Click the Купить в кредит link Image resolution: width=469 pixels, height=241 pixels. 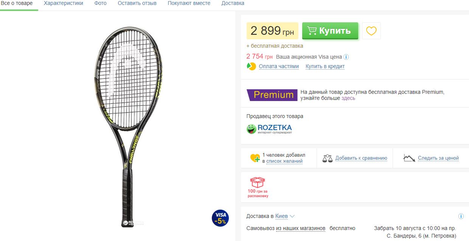pos(325,66)
